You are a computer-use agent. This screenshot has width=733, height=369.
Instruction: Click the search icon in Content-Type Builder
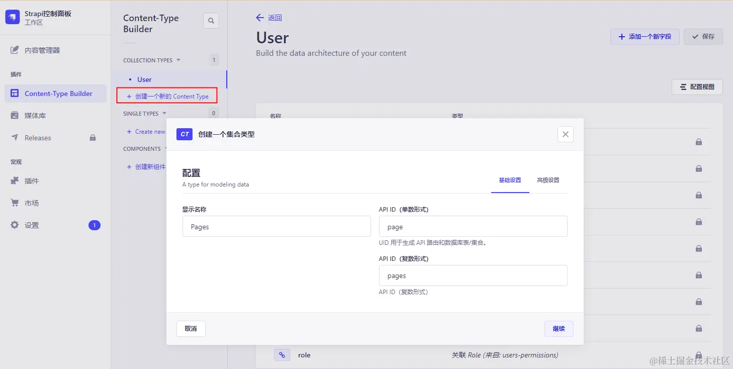tap(211, 21)
